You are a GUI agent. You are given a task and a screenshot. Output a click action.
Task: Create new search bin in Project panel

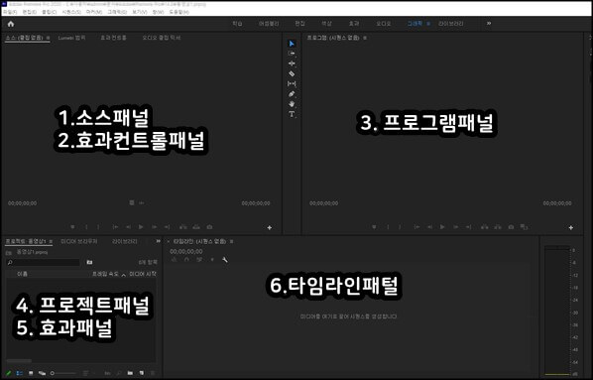click(89, 262)
